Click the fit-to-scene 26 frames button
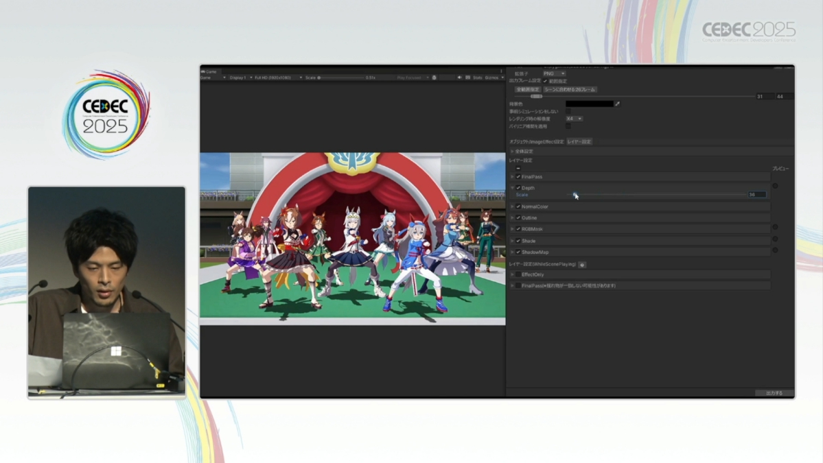The width and height of the screenshot is (823, 463). (x=570, y=90)
